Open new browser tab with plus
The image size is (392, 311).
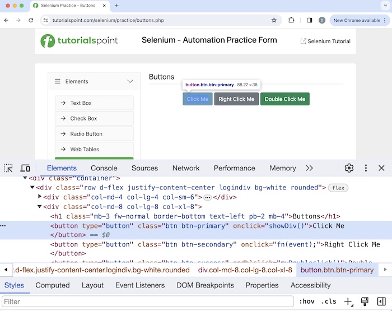tap(116, 6)
